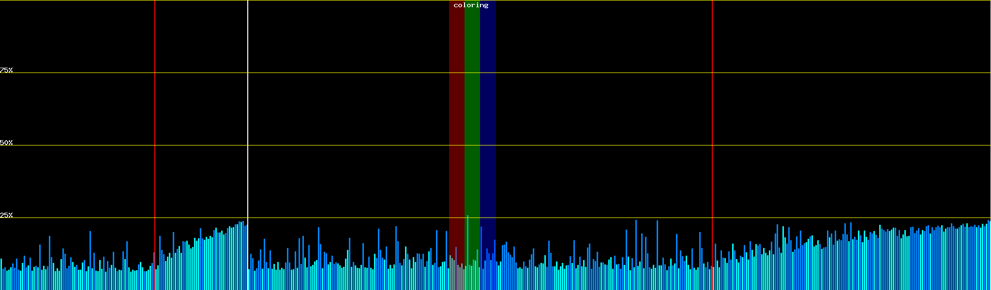Click the last bar at chart's far right
Screen dimensions: 991x290
coord(989,255)
